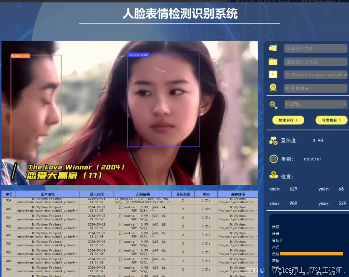The width and height of the screenshot is (349, 277).
Task: Click the 0.22s time cell
Action: coord(206,209)
